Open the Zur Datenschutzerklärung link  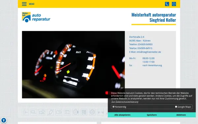click(x=125, y=102)
